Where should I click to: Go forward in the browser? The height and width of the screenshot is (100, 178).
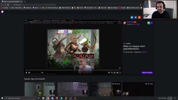(5, 5)
